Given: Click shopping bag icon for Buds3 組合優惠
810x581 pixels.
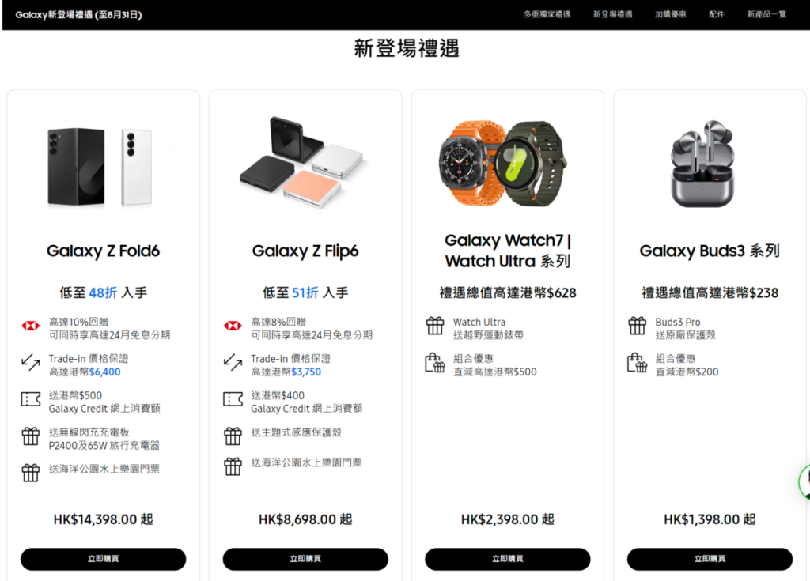Looking at the screenshot, I should point(638,363).
